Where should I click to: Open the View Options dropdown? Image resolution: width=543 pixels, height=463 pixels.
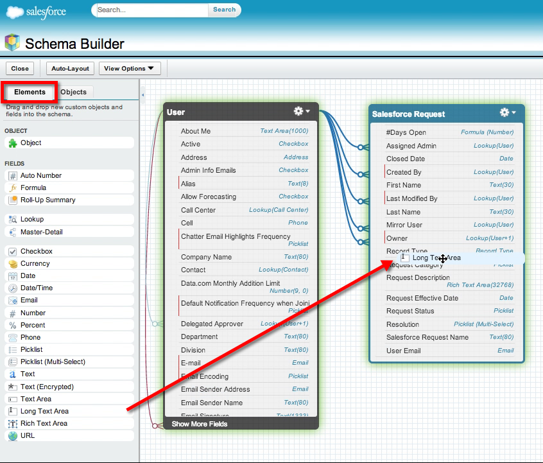coord(130,69)
